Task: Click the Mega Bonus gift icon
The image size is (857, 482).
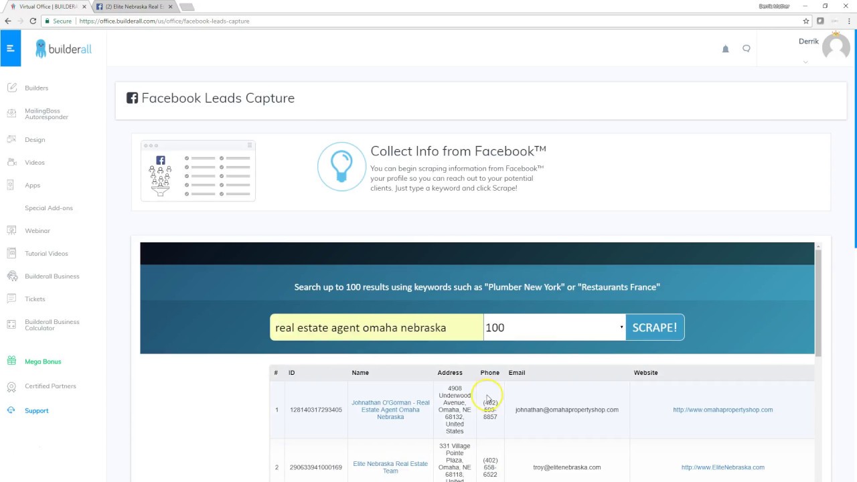Action: click(x=11, y=361)
